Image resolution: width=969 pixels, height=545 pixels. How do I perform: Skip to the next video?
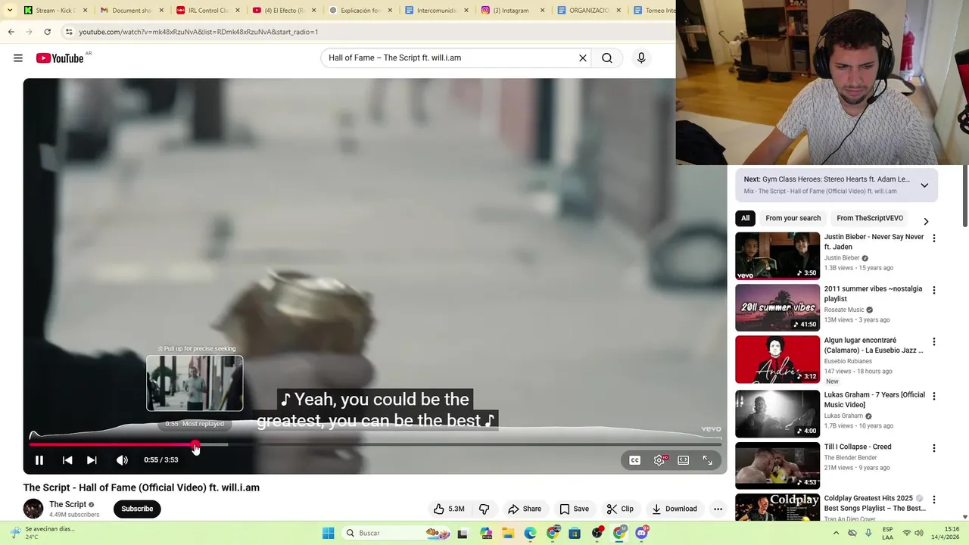pos(92,460)
